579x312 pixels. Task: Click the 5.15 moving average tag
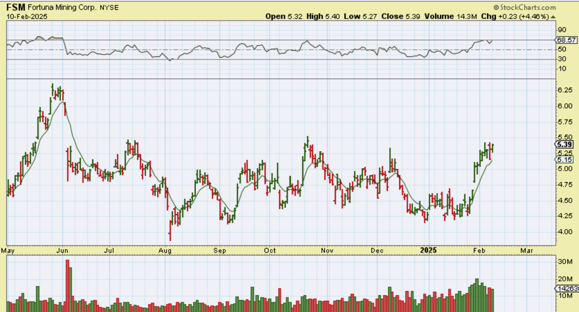point(565,159)
